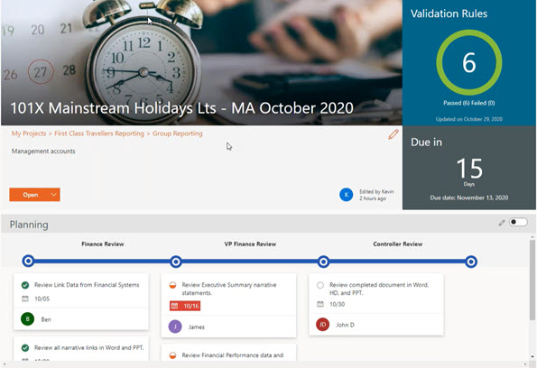This screenshot has width=537, height=368.
Task: Click the Finance Review stage marker
Action: coord(28,262)
